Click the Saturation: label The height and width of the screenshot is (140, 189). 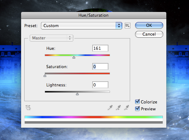[57, 67]
